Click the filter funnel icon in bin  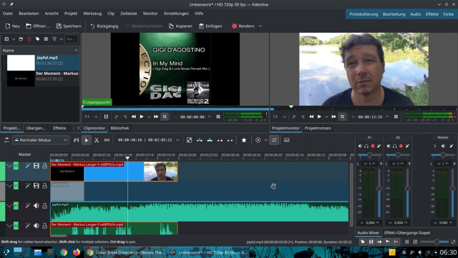coord(54,39)
